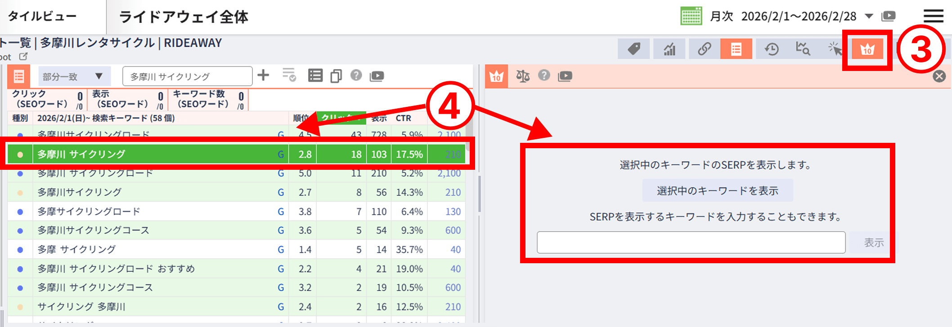Expand the monthly date range dropdown arrow
Image resolution: width=952 pixels, height=327 pixels.
[x=869, y=17]
